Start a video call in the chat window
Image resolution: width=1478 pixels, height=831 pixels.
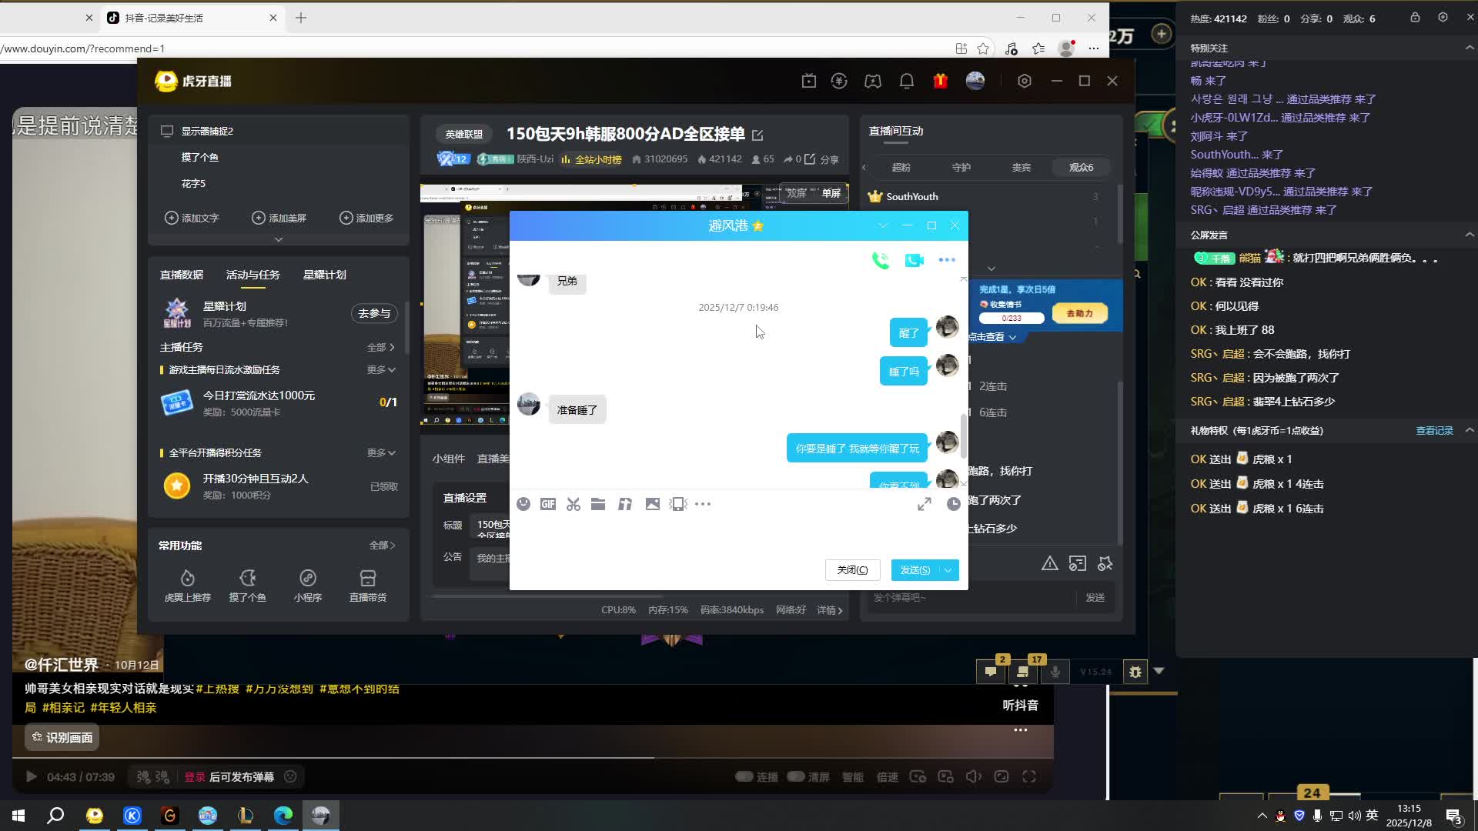[x=914, y=260]
